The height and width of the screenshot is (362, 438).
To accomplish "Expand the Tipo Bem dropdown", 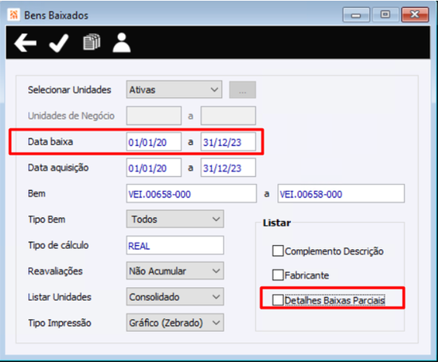I will coord(175,219).
